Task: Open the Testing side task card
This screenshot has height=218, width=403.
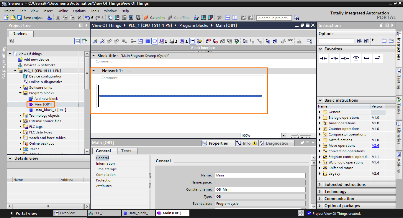Action: 399,79
